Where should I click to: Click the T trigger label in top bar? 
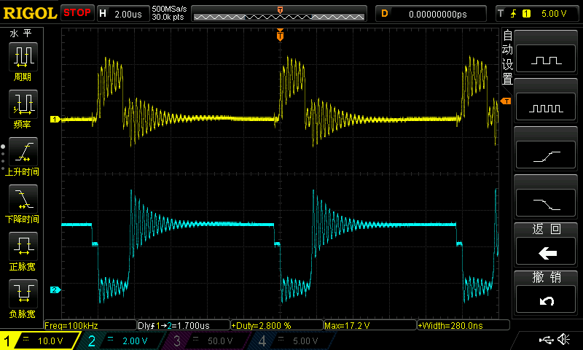pyautogui.click(x=501, y=14)
